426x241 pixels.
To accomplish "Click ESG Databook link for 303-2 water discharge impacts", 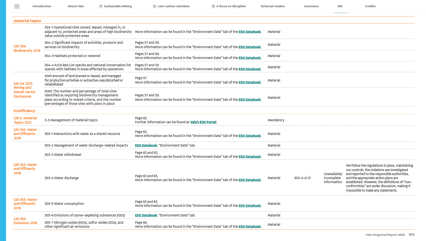I will click(x=143, y=145).
